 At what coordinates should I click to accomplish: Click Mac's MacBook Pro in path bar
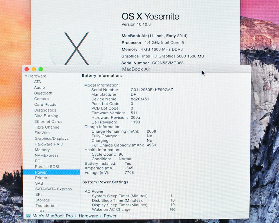click(x=53, y=216)
